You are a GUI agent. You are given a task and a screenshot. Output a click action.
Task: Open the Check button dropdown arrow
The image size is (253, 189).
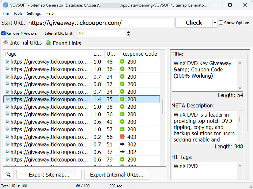click(x=215, y=23)
